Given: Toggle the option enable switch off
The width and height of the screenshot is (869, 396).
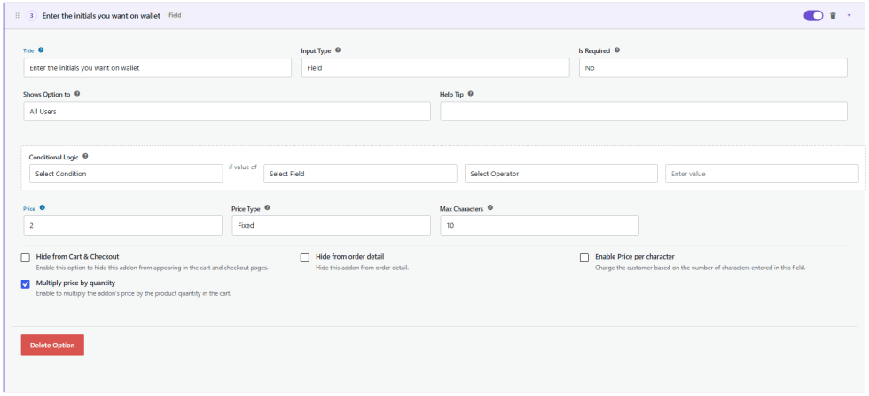Looking at the screenshot, I should click(x=813, y=16).
